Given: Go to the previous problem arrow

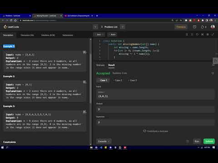Looking at the screenshot, I should [x=95, y=27].
